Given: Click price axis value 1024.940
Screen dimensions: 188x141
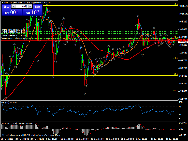Looking at the screenshot, I should (x=183, y=14).
